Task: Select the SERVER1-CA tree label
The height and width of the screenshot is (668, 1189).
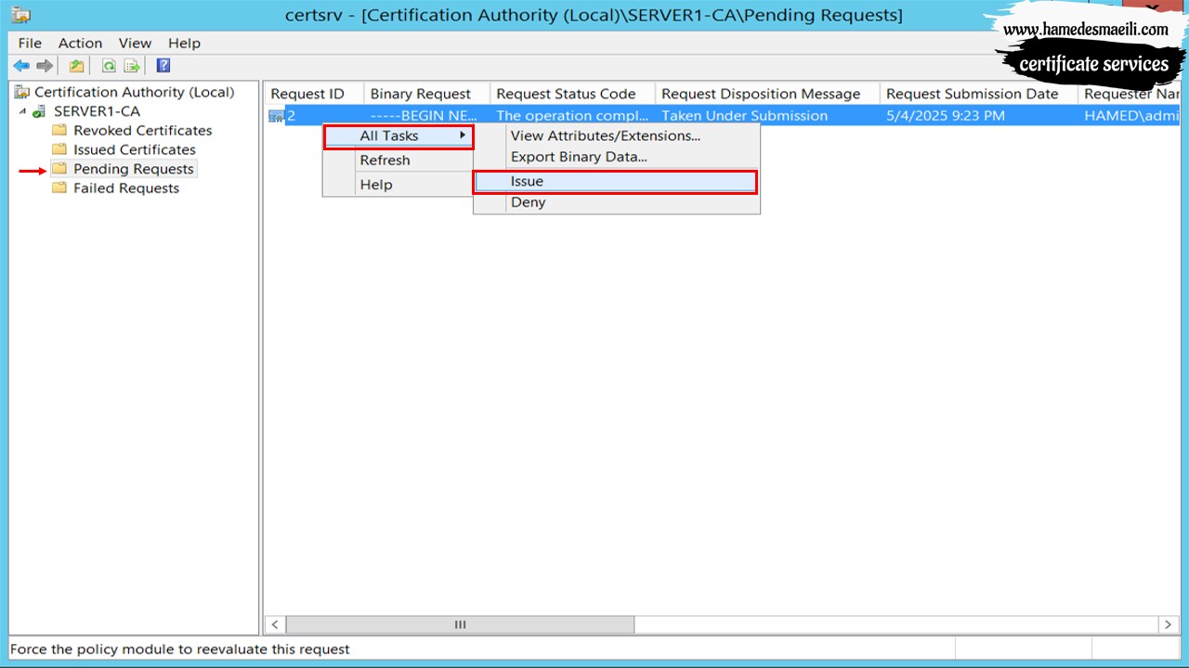Action: tap(97, 111)
